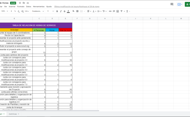The image size is (190, 117).
Task: Apply the euro currency format
Action: tap(11, 11)
